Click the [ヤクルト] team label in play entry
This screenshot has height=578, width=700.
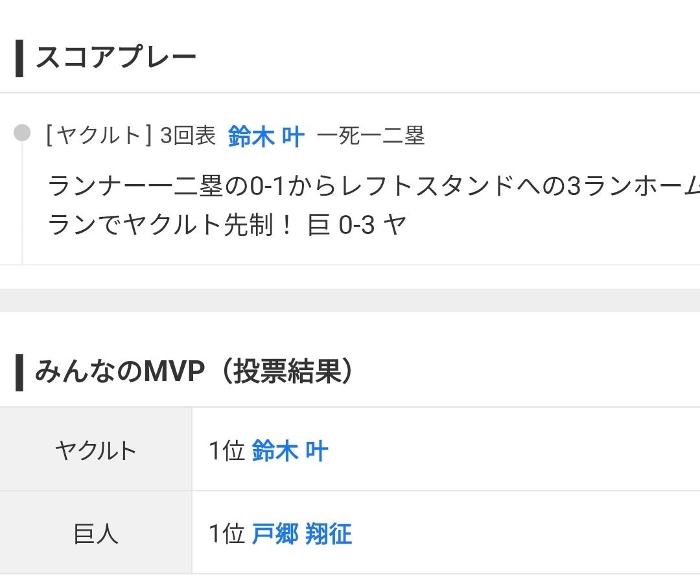click(x=100, y=135)
